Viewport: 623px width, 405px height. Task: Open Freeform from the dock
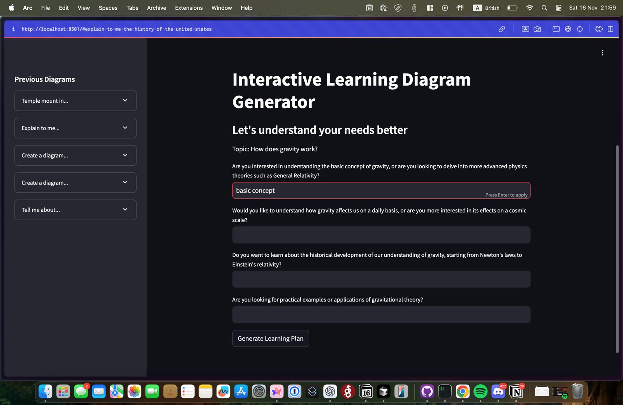(x=223, y=391)
